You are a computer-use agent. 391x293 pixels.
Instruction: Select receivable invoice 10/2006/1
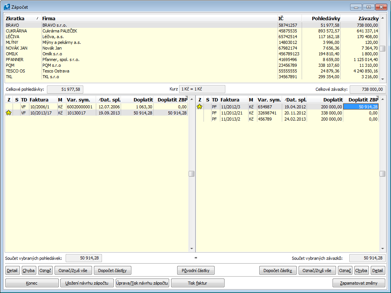click(x=97, y=107)
